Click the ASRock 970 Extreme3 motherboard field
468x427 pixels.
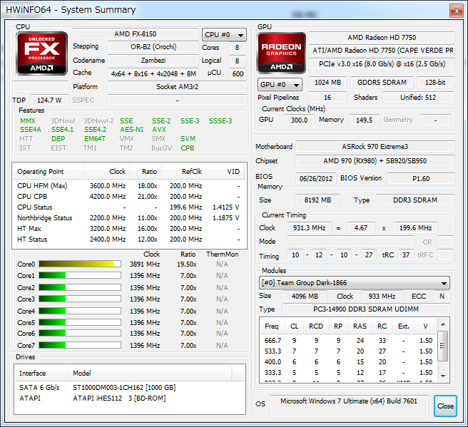375,146
